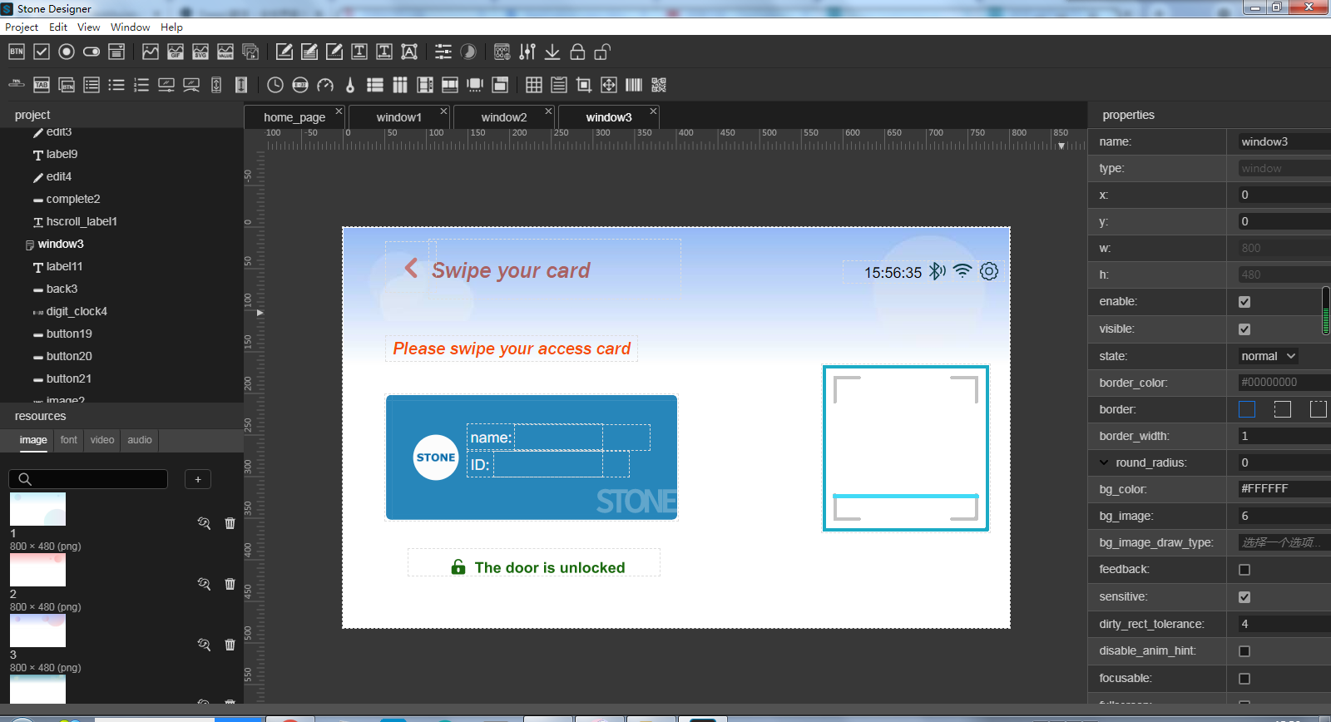
Task: Open the View menu
Action: pos(88,27)
